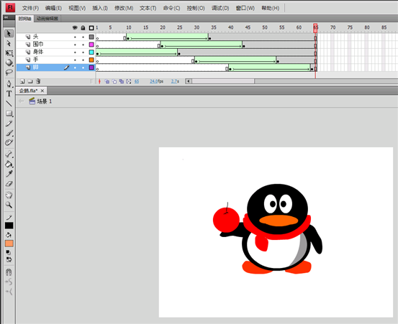Click the 围巾 layer magenta outline swatch
The width and height of the screenshot is (398, 324).
coord(91,45)
